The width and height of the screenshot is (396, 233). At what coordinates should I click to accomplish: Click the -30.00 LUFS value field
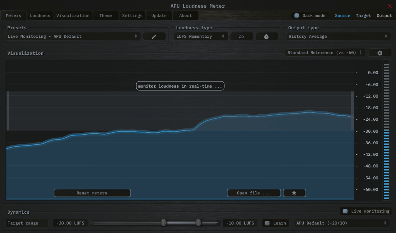coord(70,223)
